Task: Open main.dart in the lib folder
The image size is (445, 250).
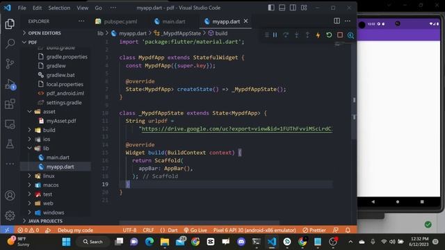Action: point(54,158)
